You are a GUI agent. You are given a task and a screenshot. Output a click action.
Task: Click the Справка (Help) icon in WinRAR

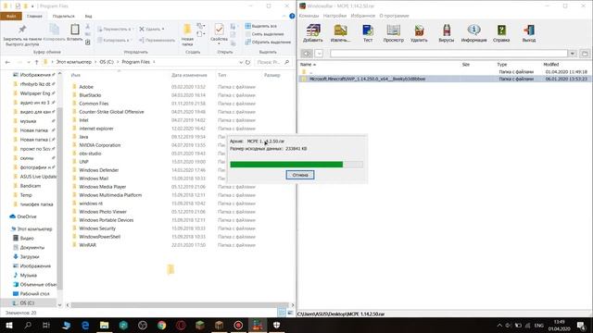pyautogui.click(x=501, y=31)
